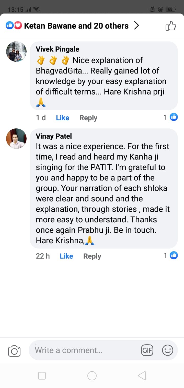Open camera to attach a photo
Screen dimensions: 184x388
pyautogui.click(x=14, y=351)
